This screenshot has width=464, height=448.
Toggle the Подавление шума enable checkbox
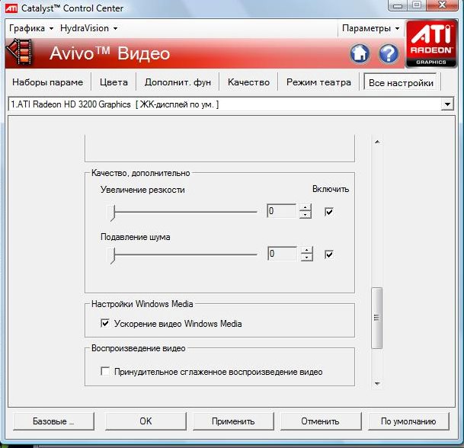329,254
